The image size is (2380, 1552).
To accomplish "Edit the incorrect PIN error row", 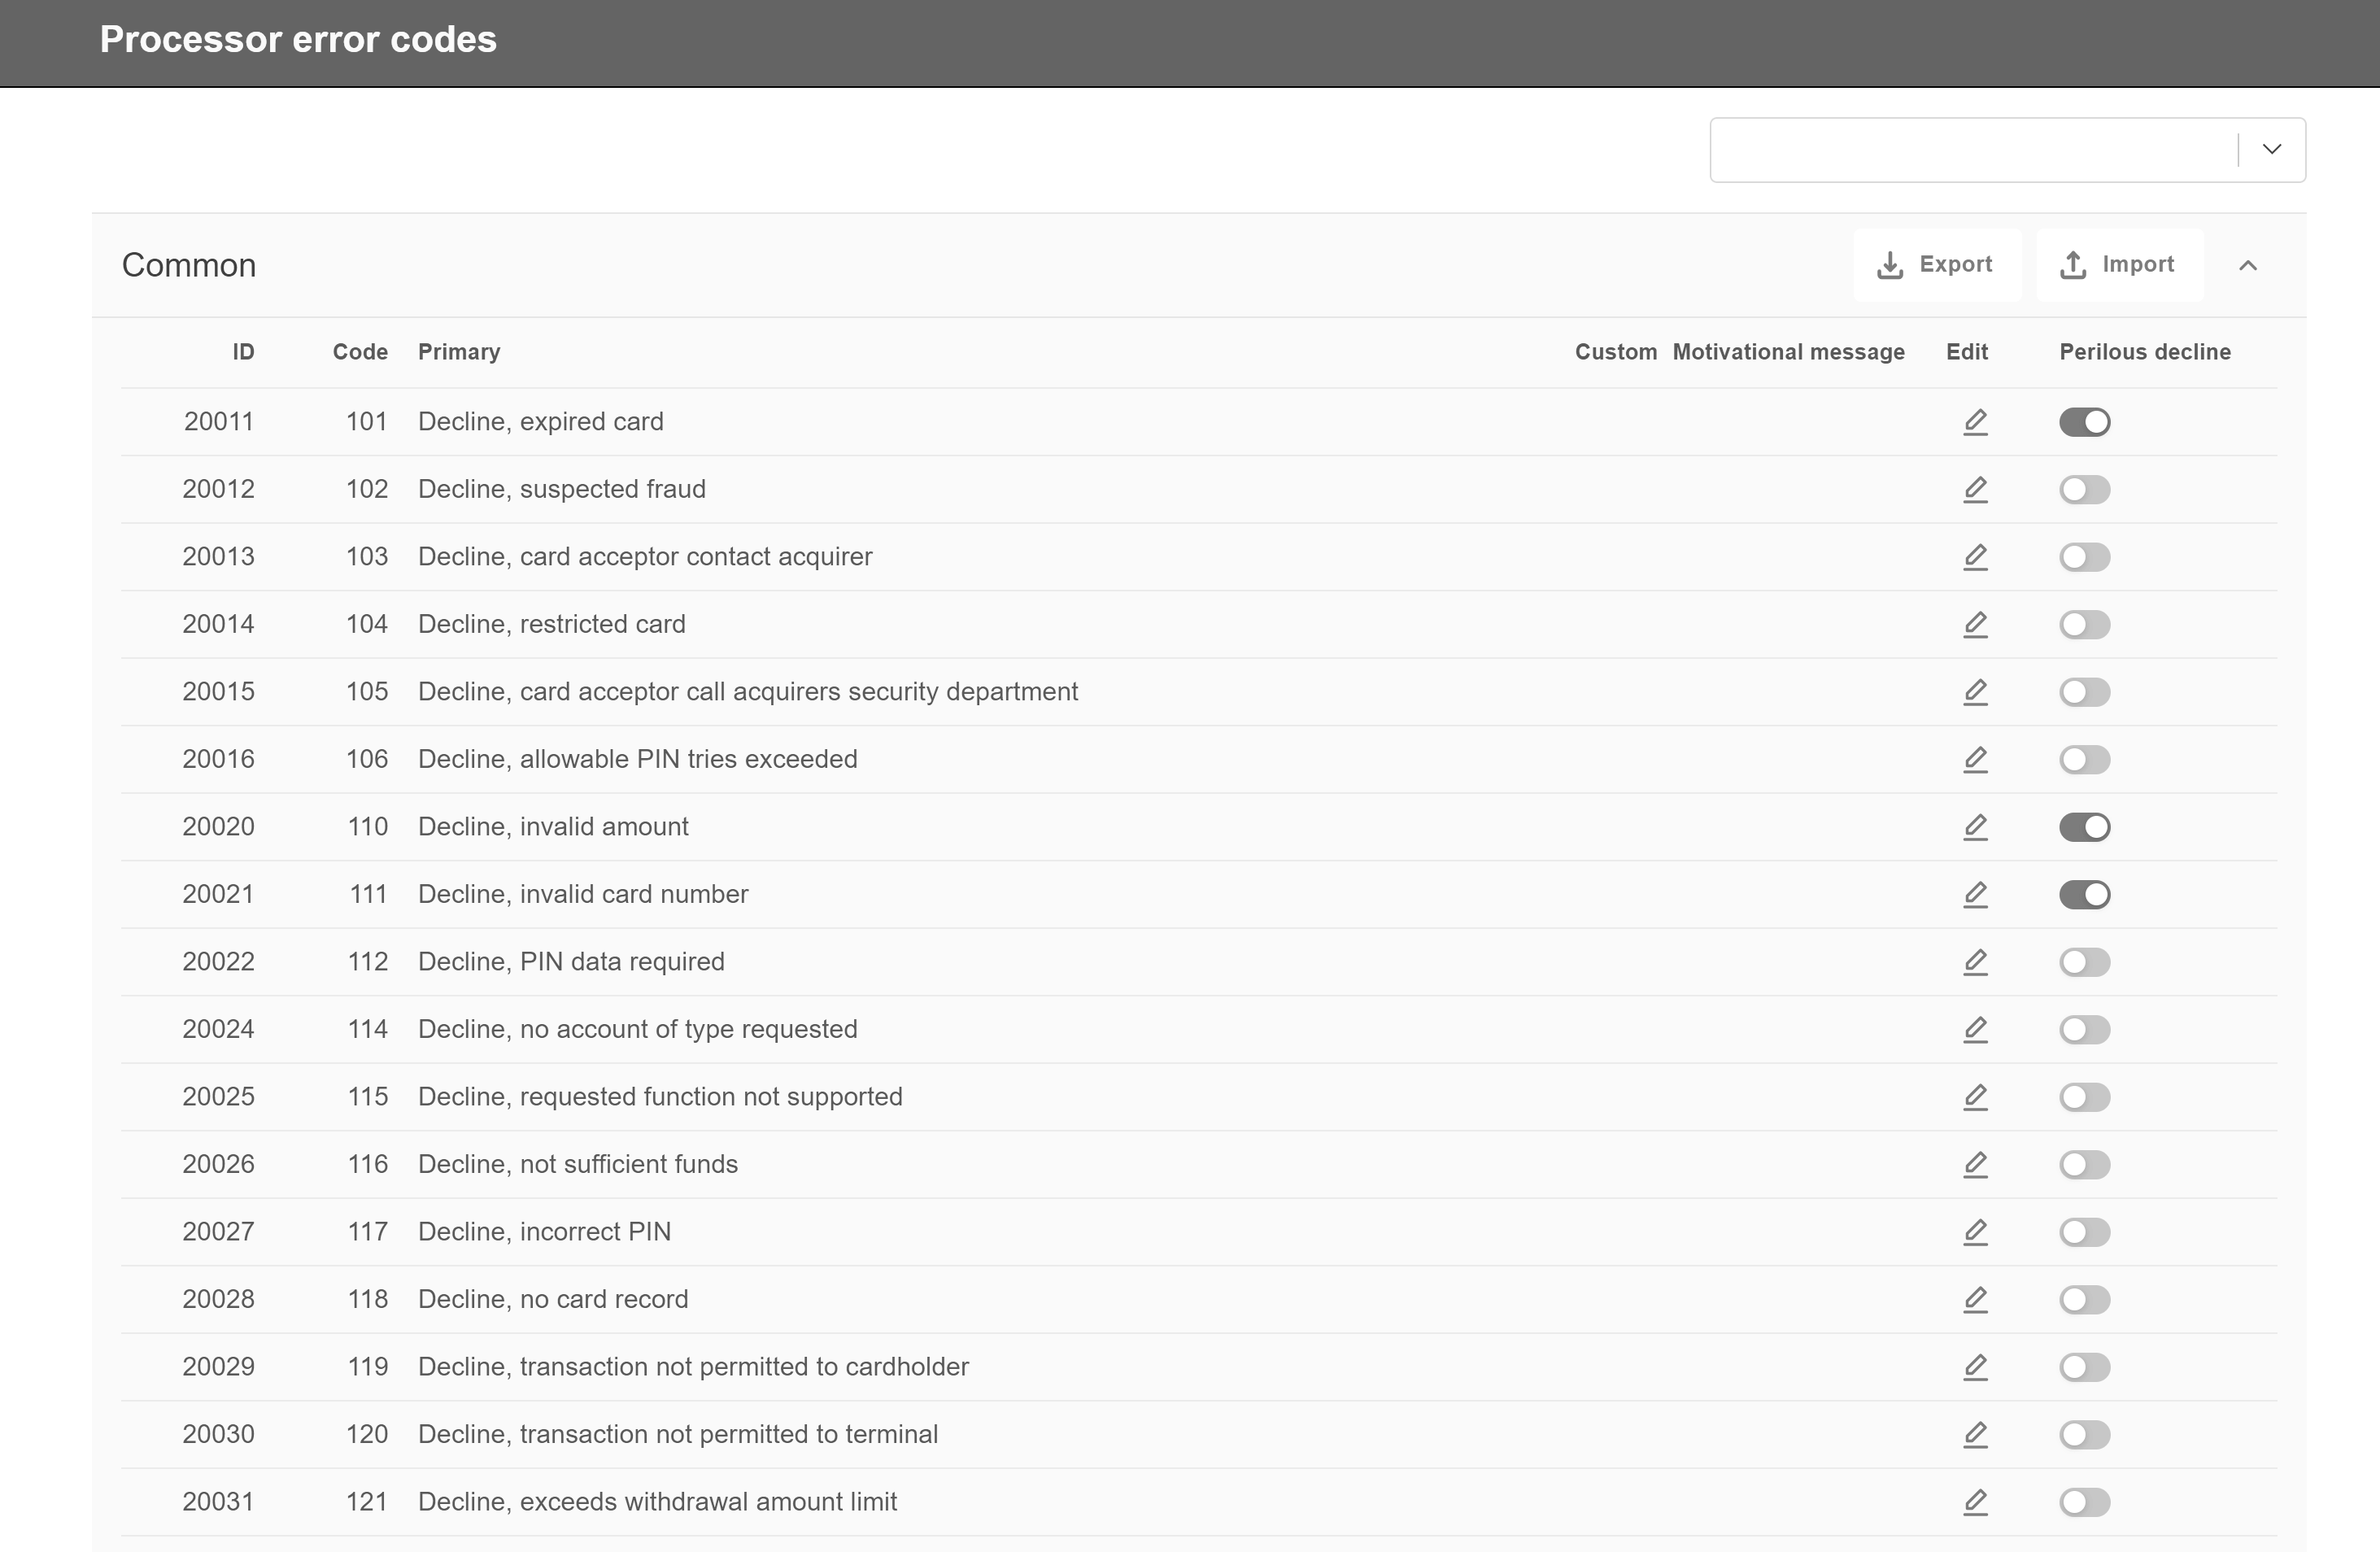I will click(1975, 1232).
